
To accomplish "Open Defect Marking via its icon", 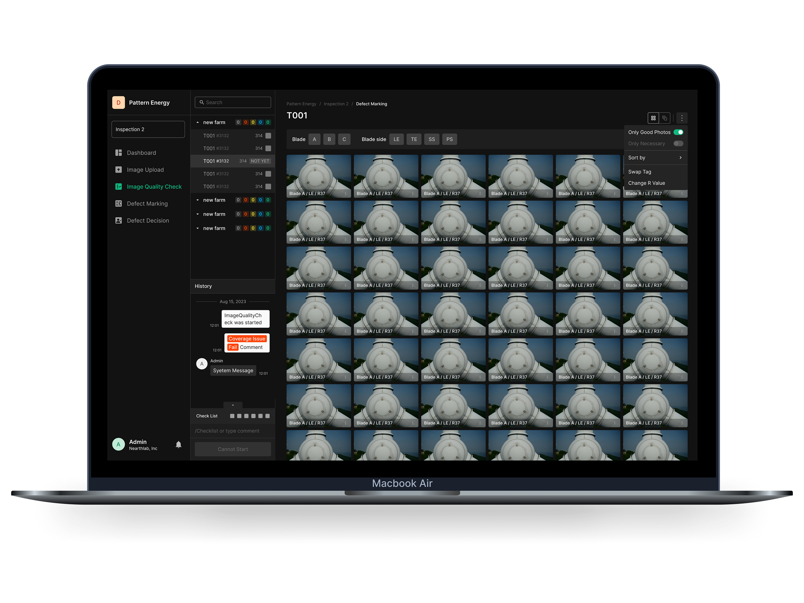I will (119, 203).
